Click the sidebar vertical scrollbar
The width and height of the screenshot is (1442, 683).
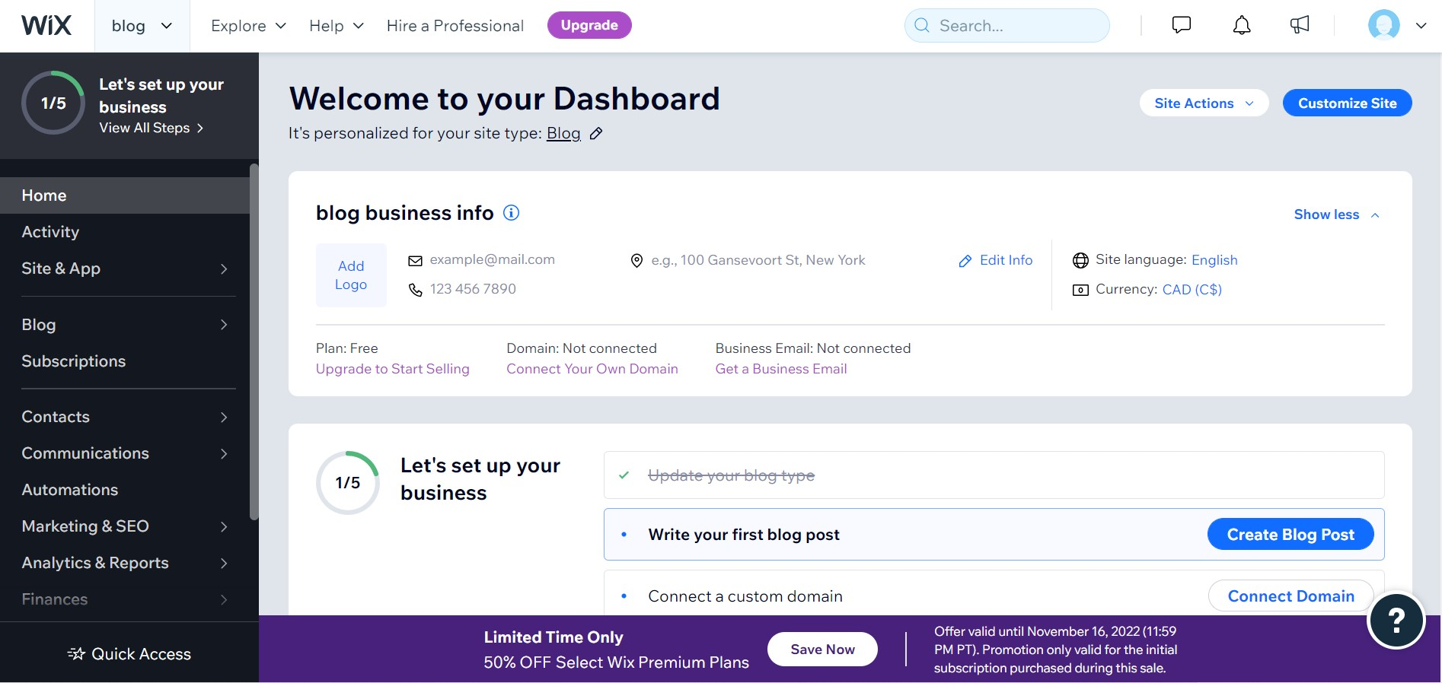click(254, 342)
